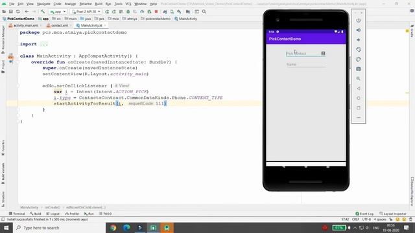This screenshot has width=415, height=233.
Task: Click the Sync/refresh toolbar icon
Action: 18,12
